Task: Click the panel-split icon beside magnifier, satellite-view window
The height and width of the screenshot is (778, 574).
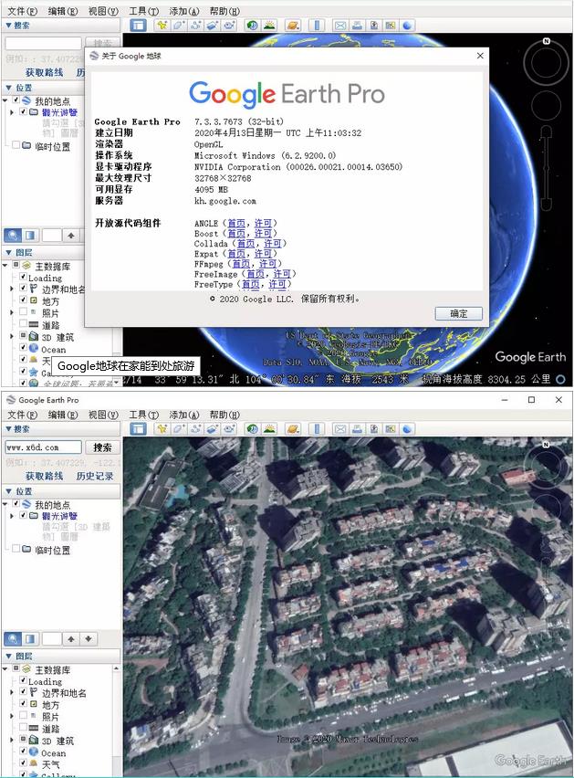Action: point(30,639)
